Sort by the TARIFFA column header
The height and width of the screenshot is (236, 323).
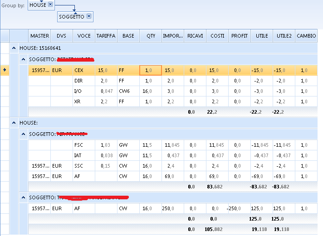(106, 36)
